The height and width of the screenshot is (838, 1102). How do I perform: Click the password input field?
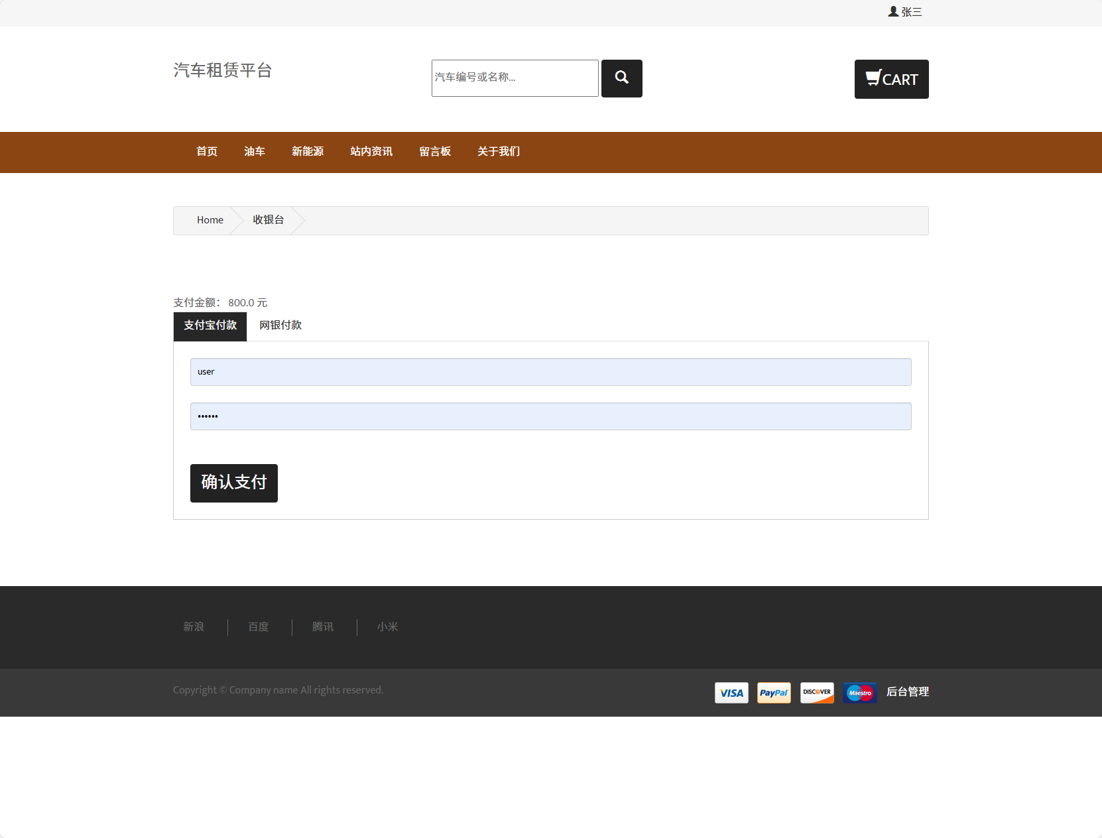click(x=550, y=416)
